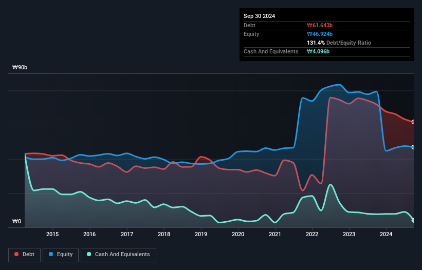Toggle the Equity series legend button

click(x=61, y=255)
